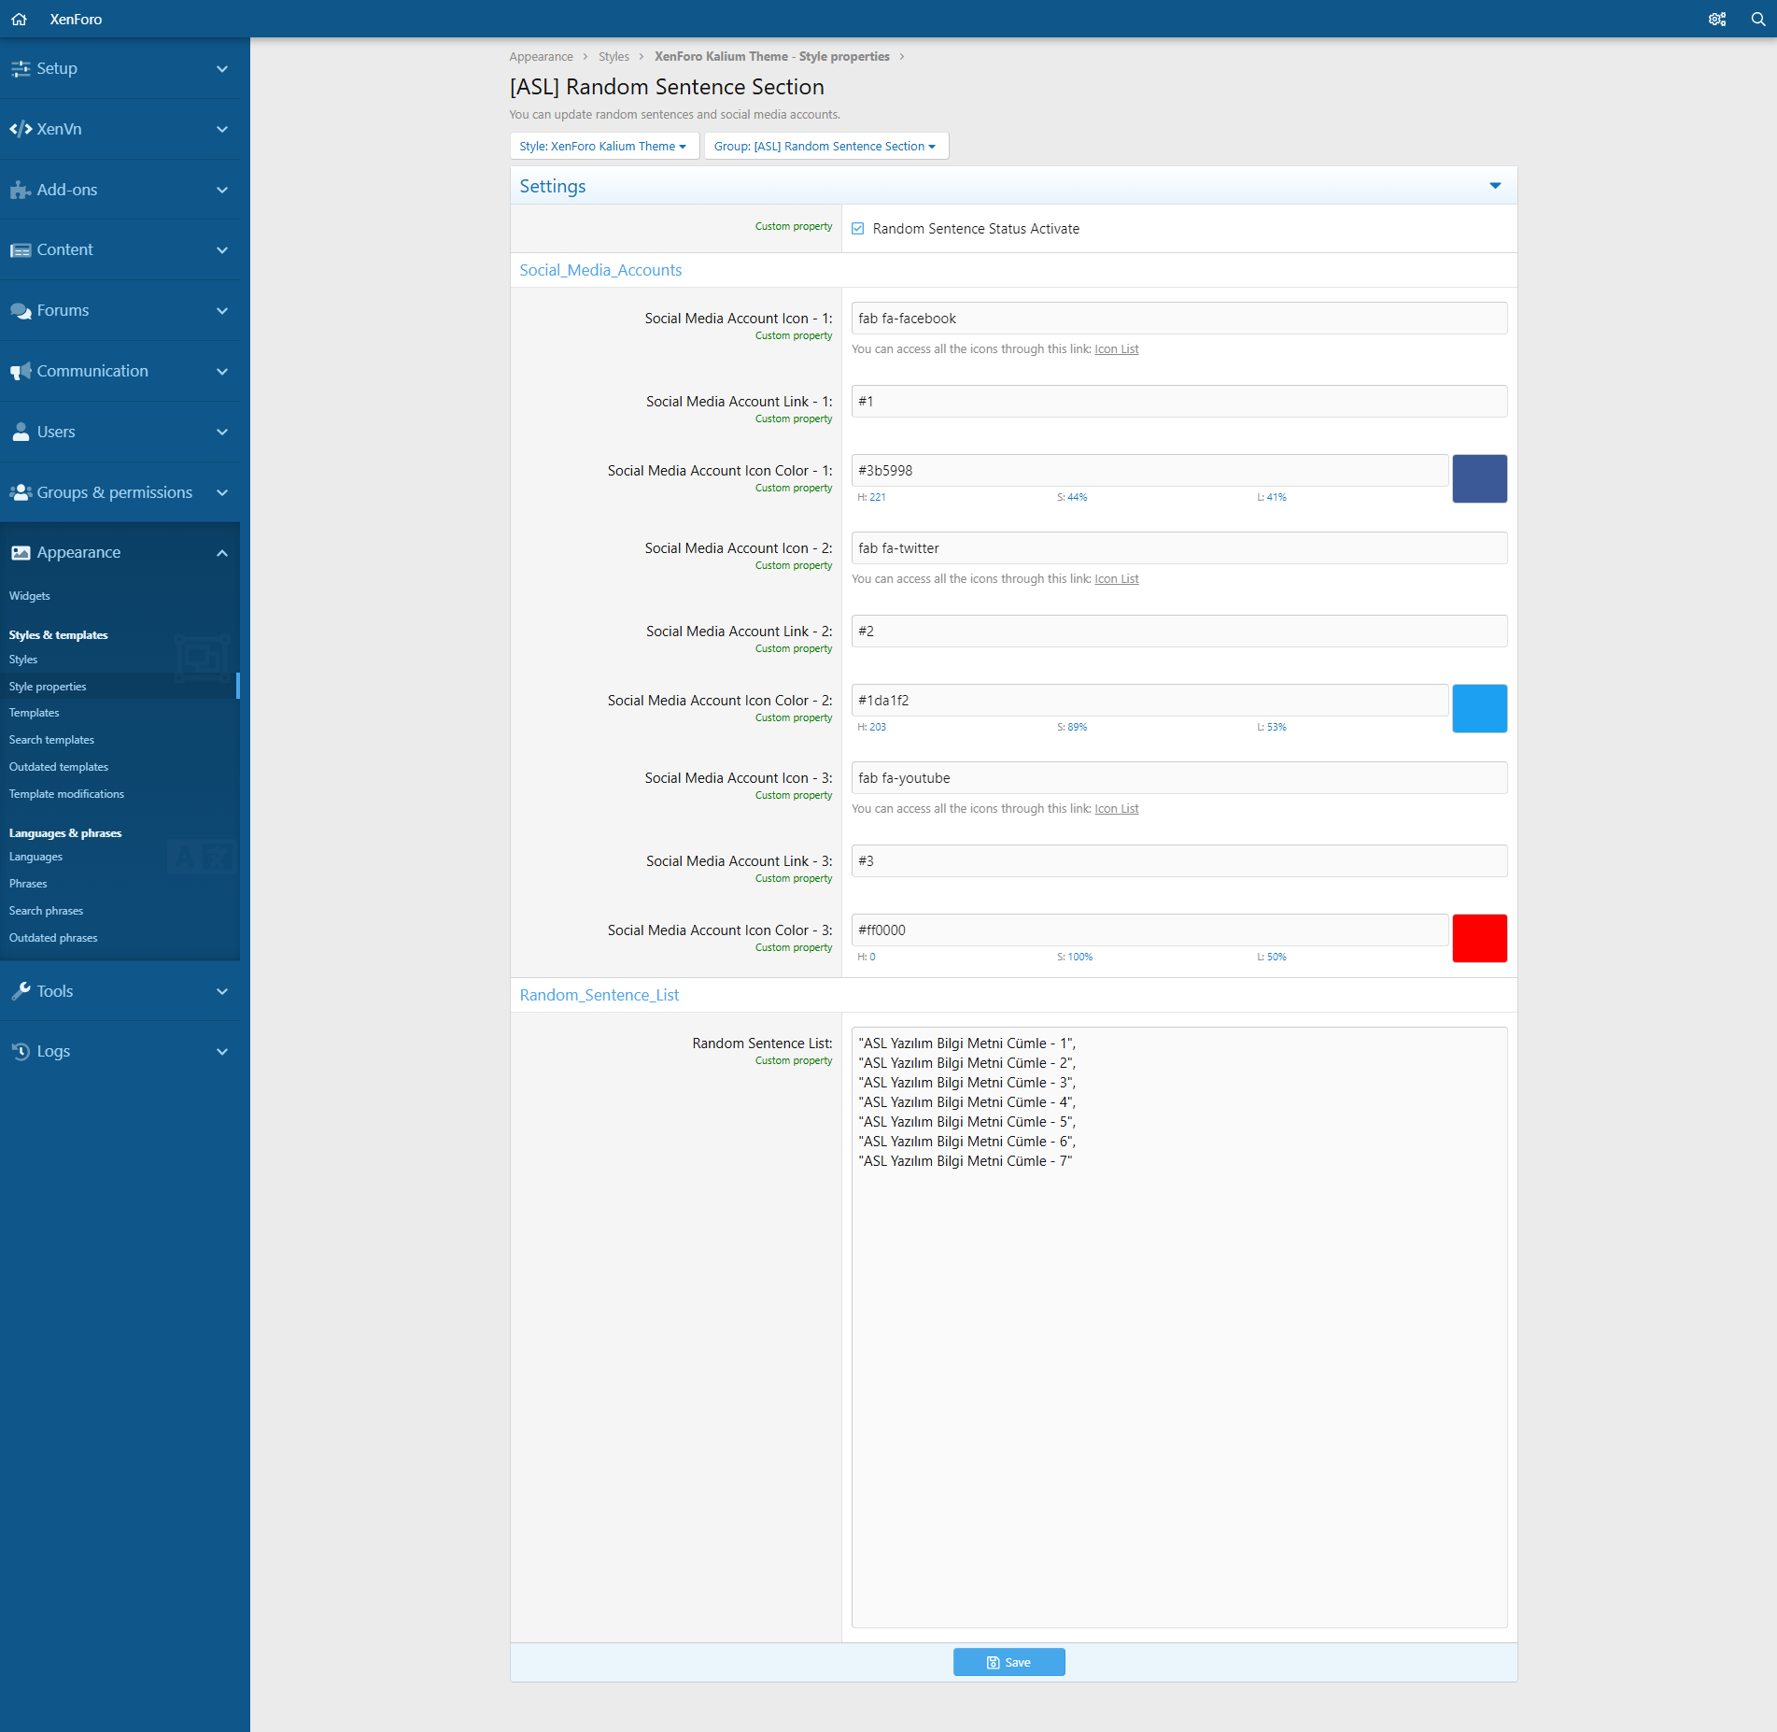Click the red color swatch for Icon Color 3

(x=1479, y=938)
